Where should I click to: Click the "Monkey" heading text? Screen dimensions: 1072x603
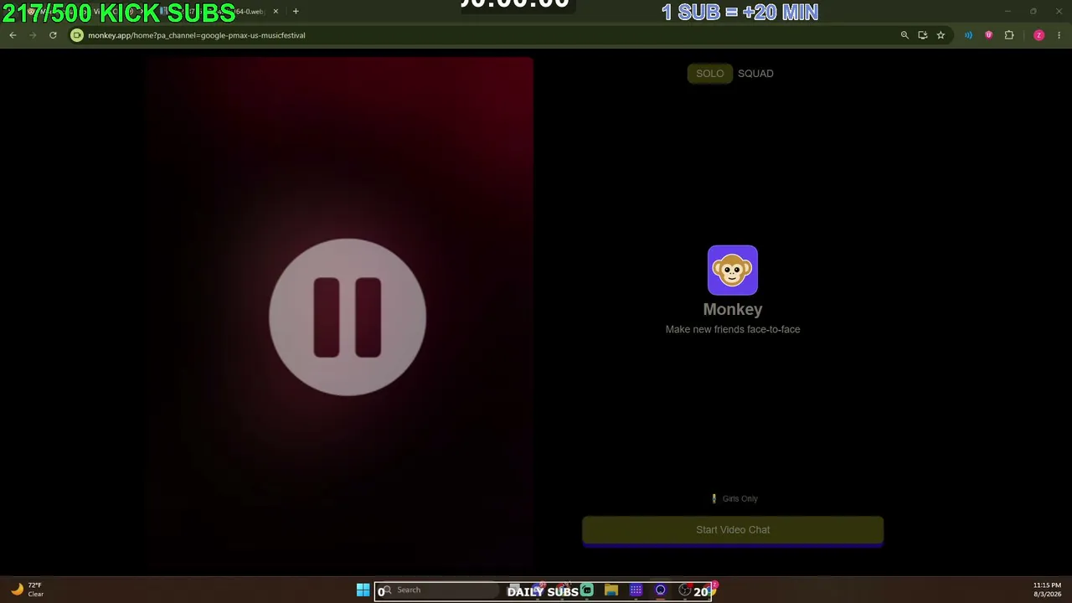pyautogui.click(x=733, y=309)
